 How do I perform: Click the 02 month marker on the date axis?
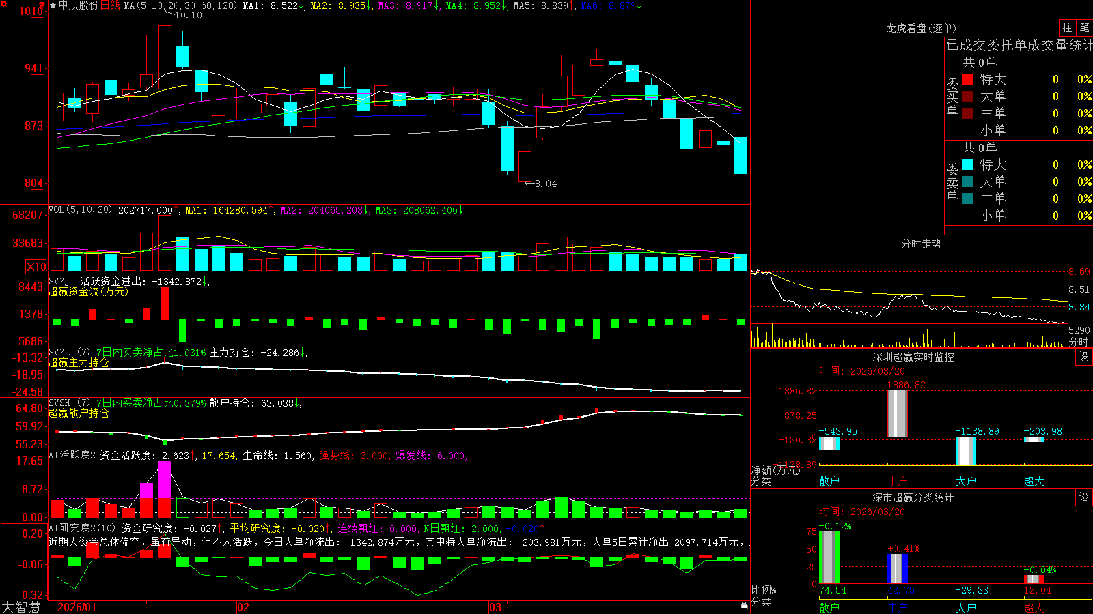(x=243, y=607)
